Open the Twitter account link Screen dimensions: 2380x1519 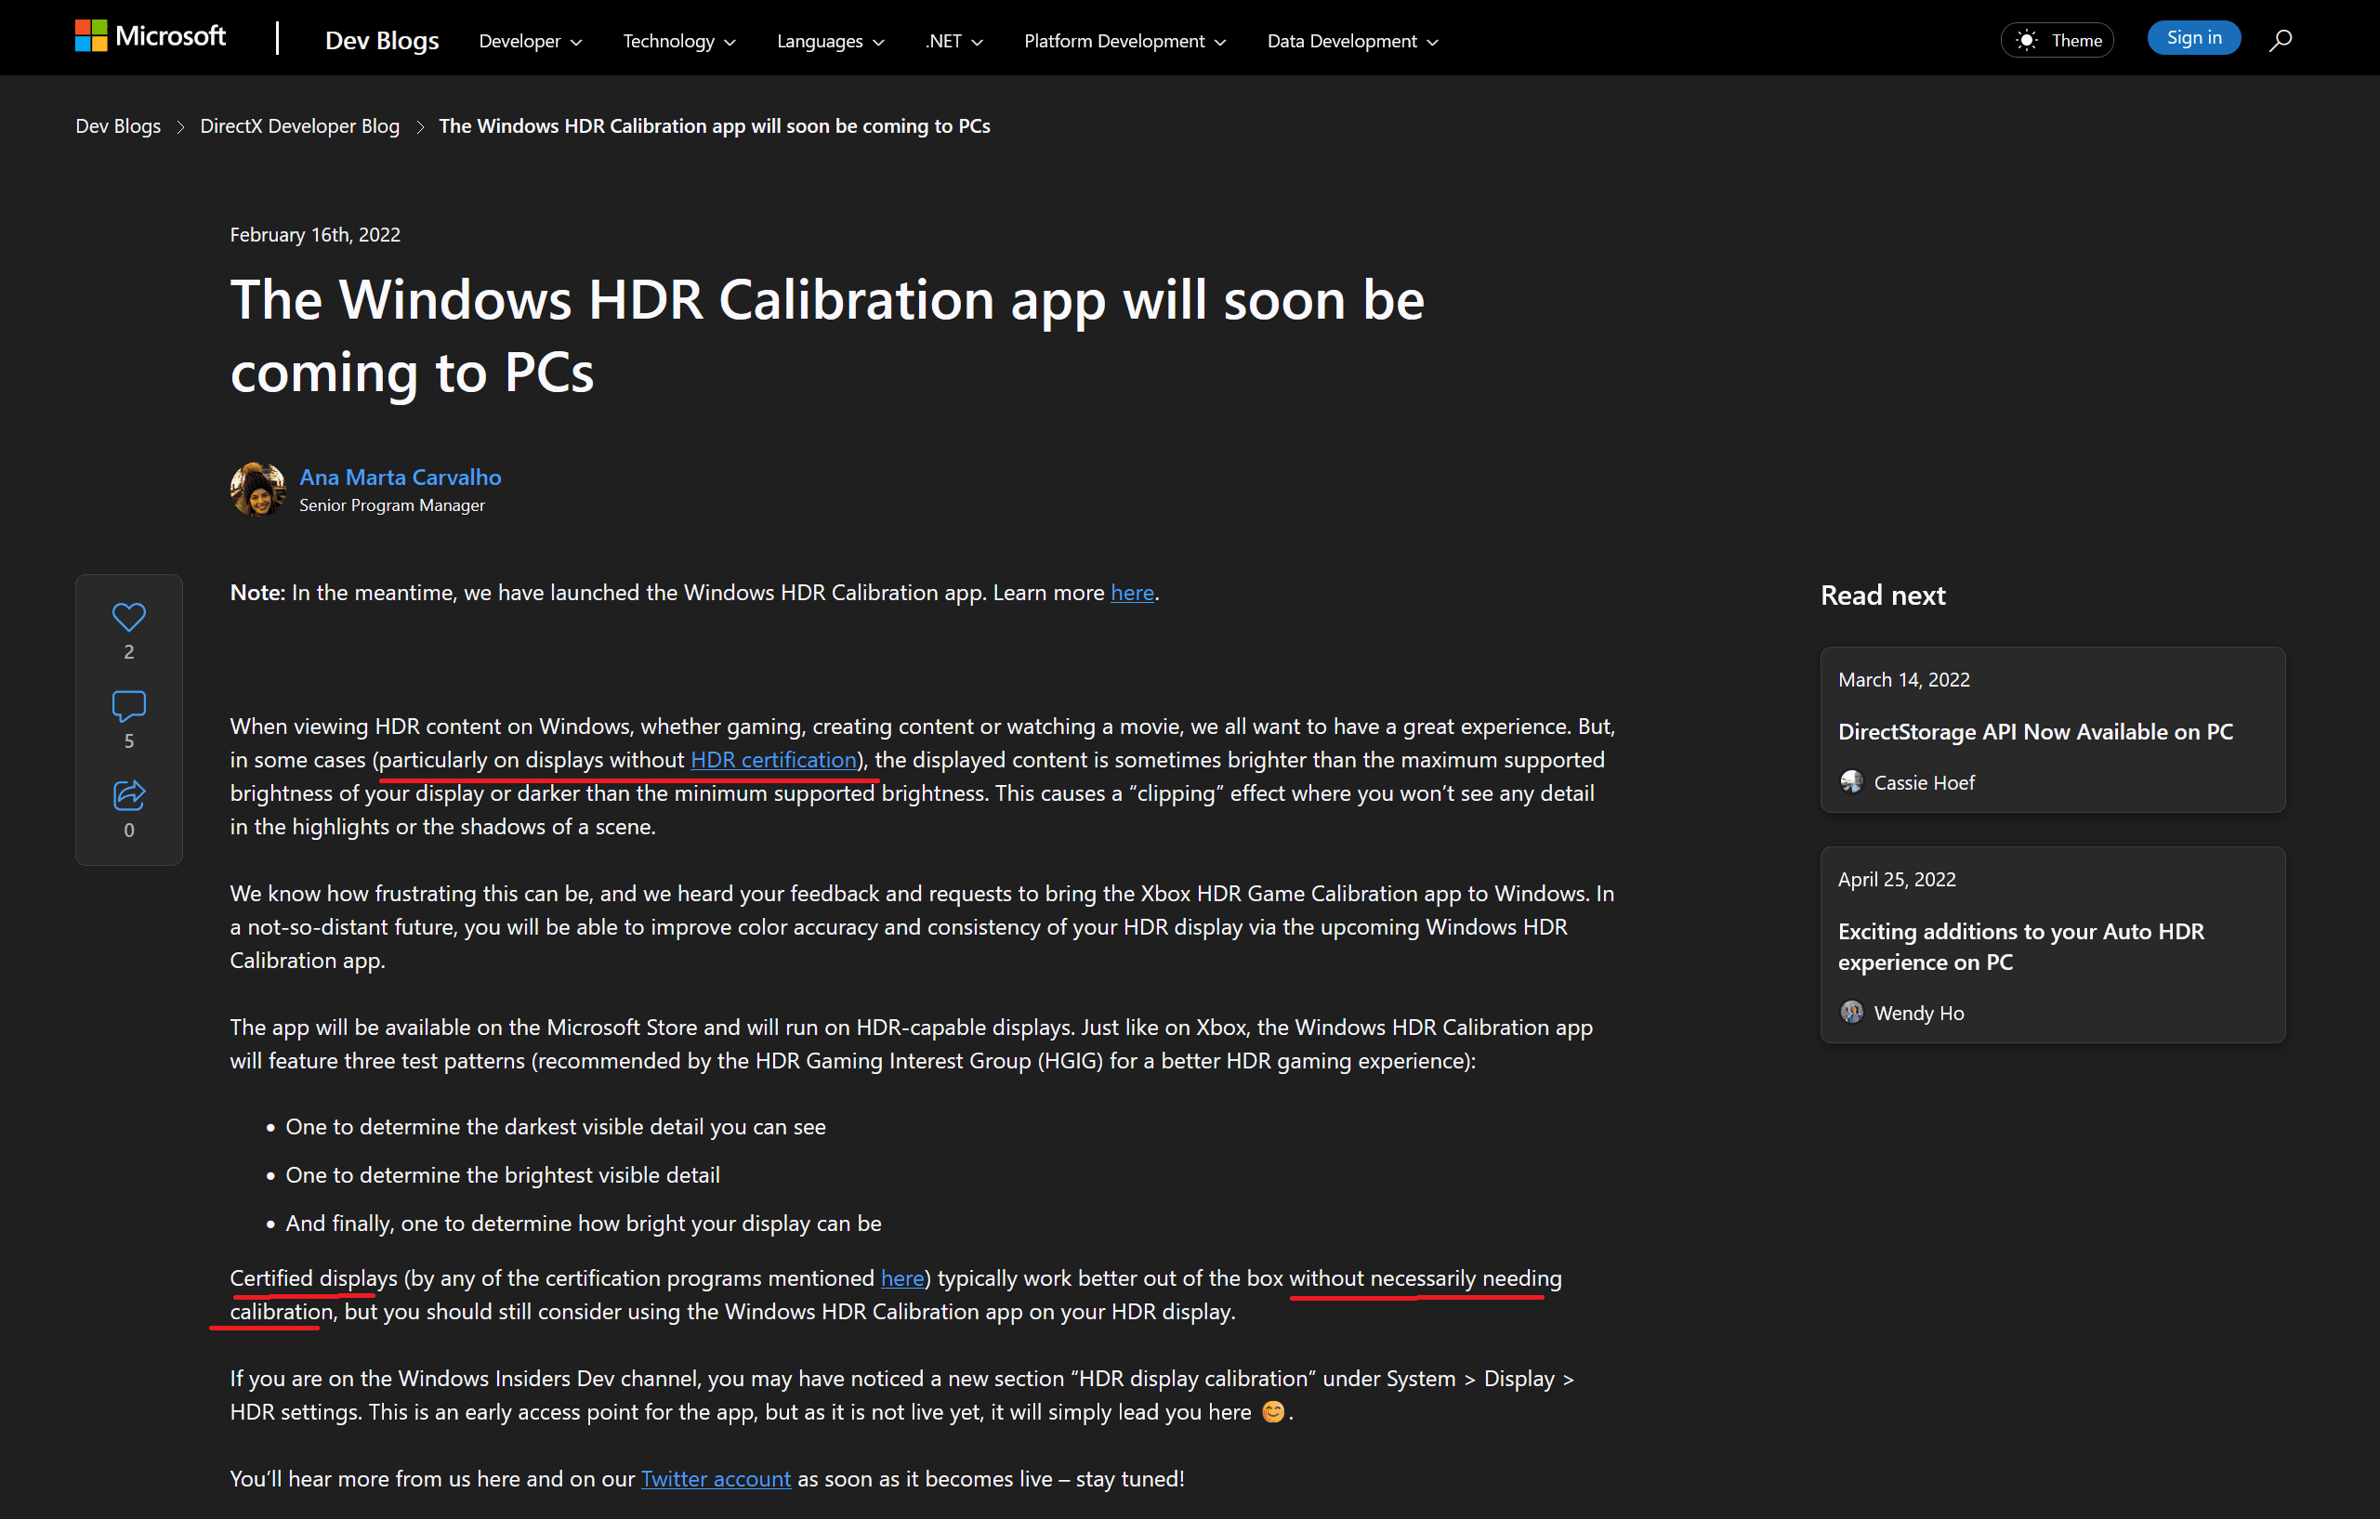click(x=716, y=1478)
